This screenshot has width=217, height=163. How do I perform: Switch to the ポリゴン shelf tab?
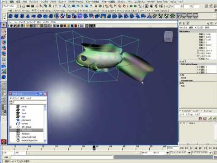click(34, 10)
